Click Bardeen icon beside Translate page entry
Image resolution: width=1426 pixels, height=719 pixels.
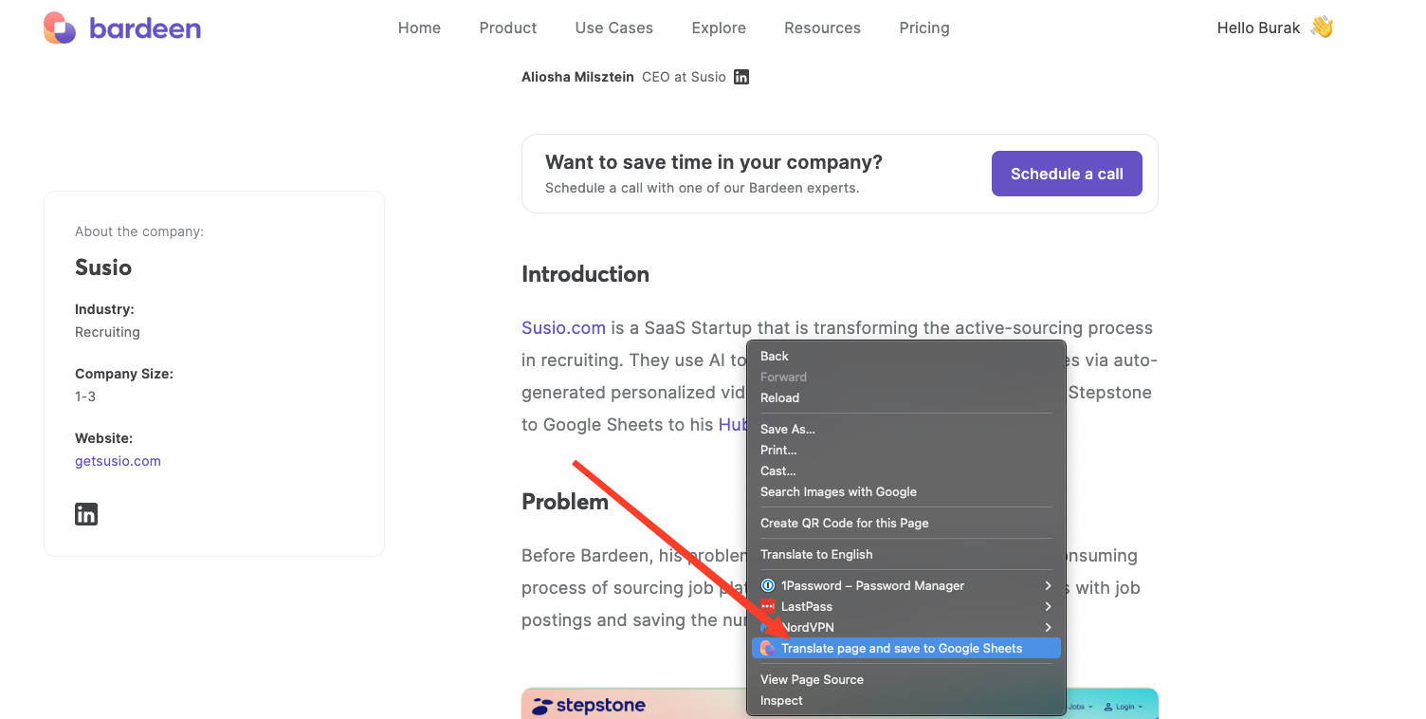pyautogui.click(x=768, y=649)
